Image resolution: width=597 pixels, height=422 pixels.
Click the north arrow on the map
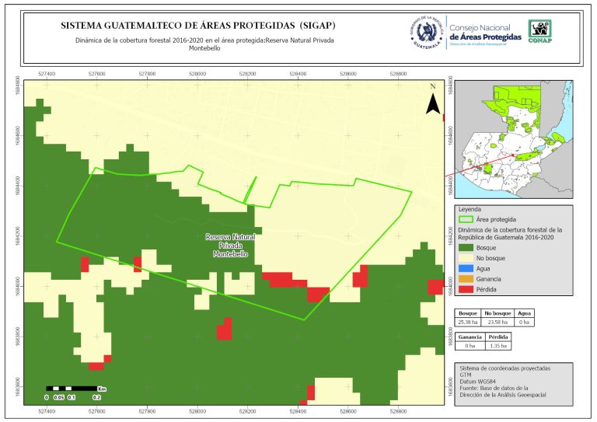433,100
